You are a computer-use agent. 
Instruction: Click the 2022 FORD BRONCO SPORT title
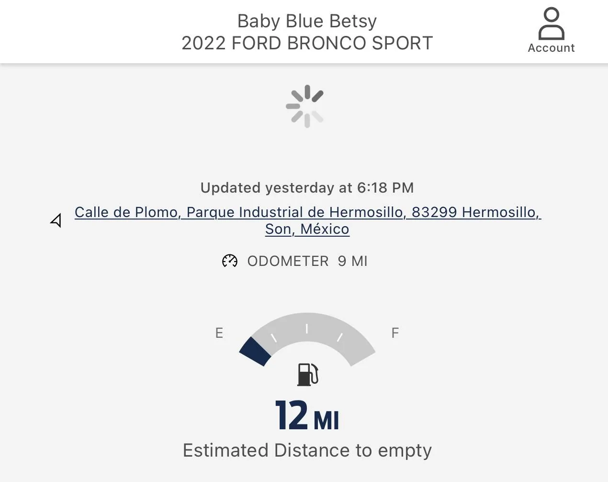(x=307, y=43)
